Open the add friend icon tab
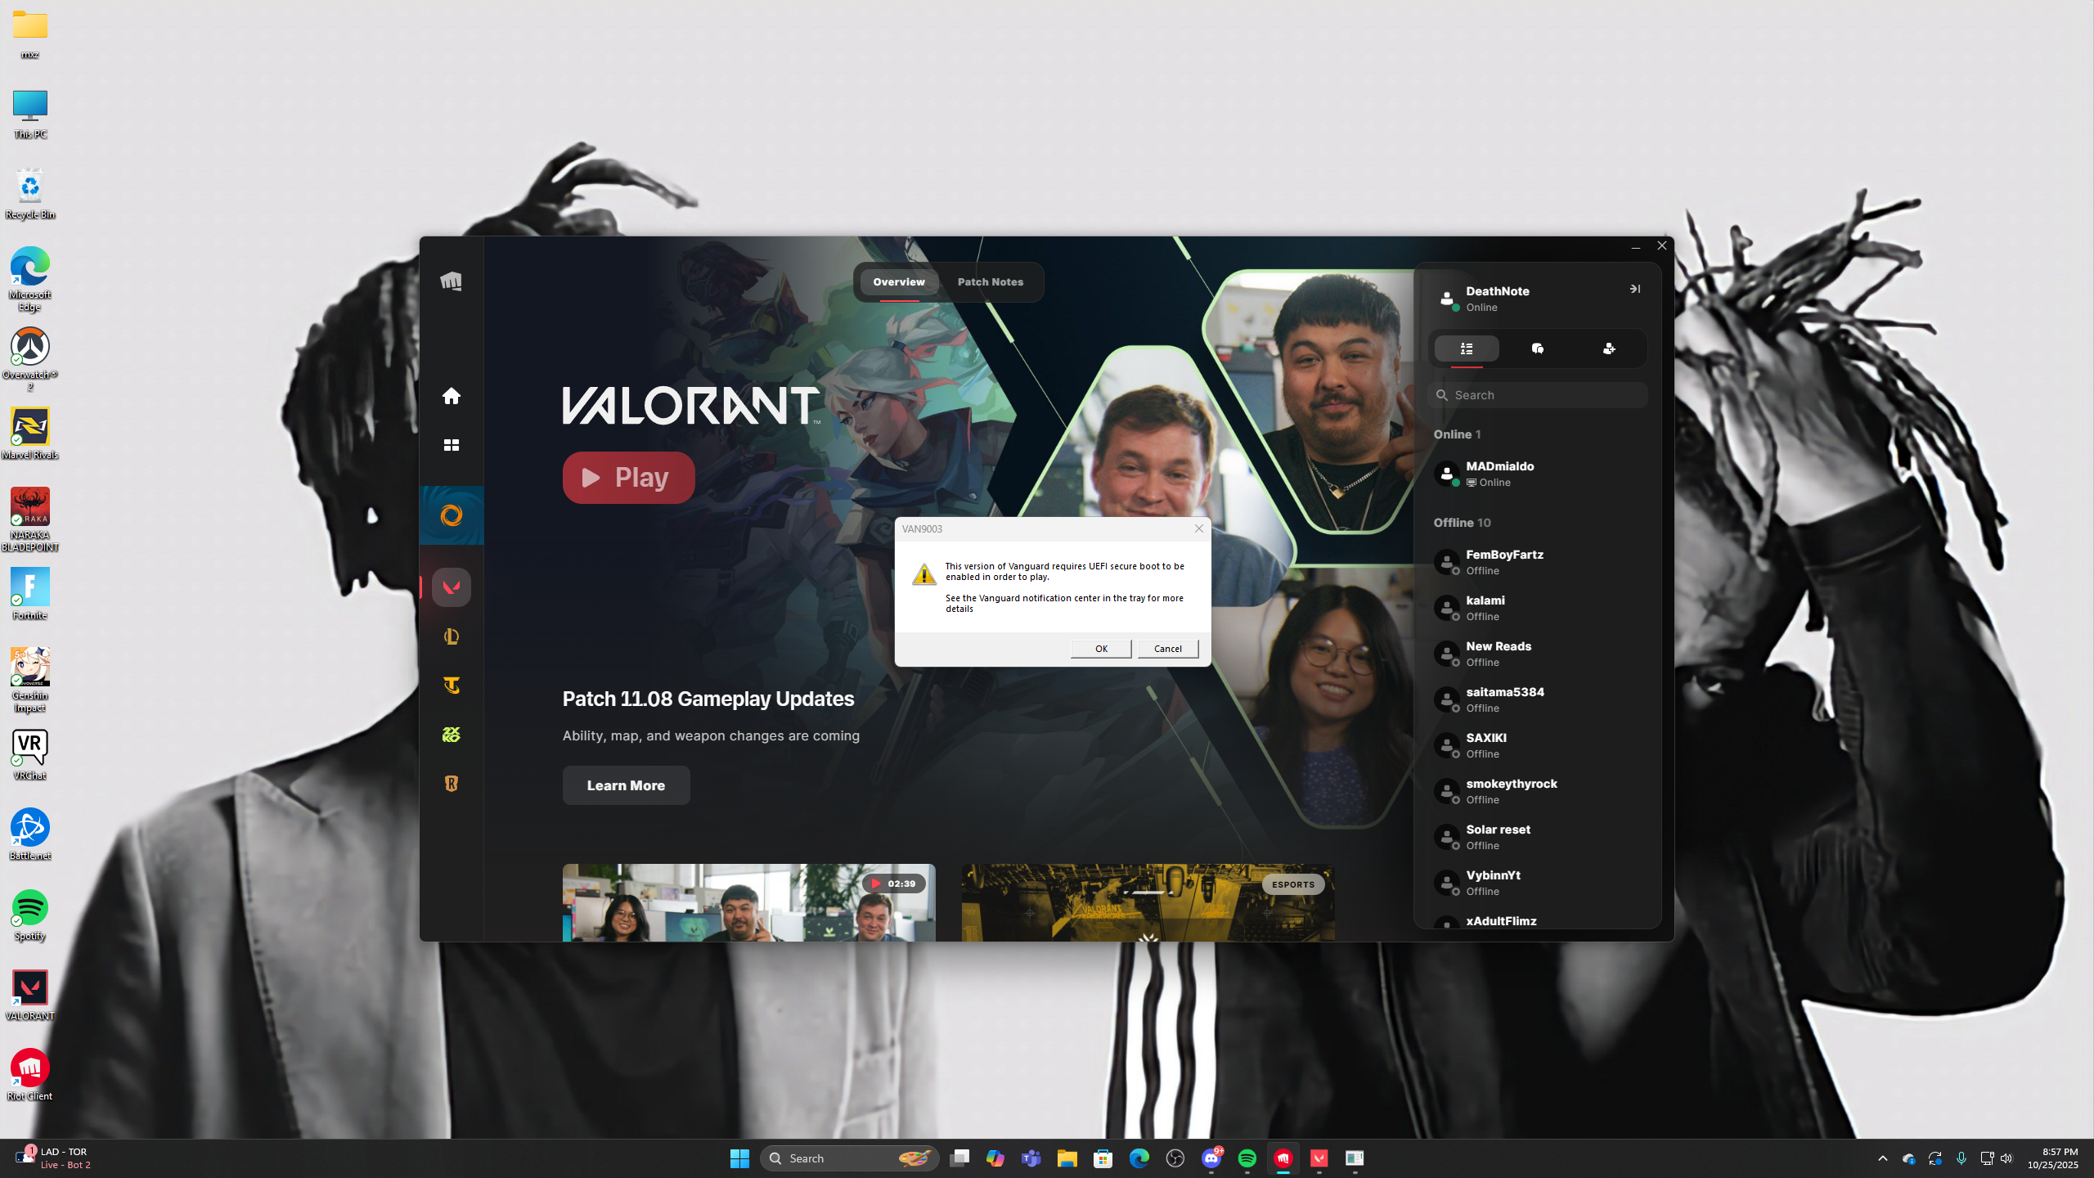Image resolution: width=2094 pixels, height=1178 pixels. [x=1609, y=348]
